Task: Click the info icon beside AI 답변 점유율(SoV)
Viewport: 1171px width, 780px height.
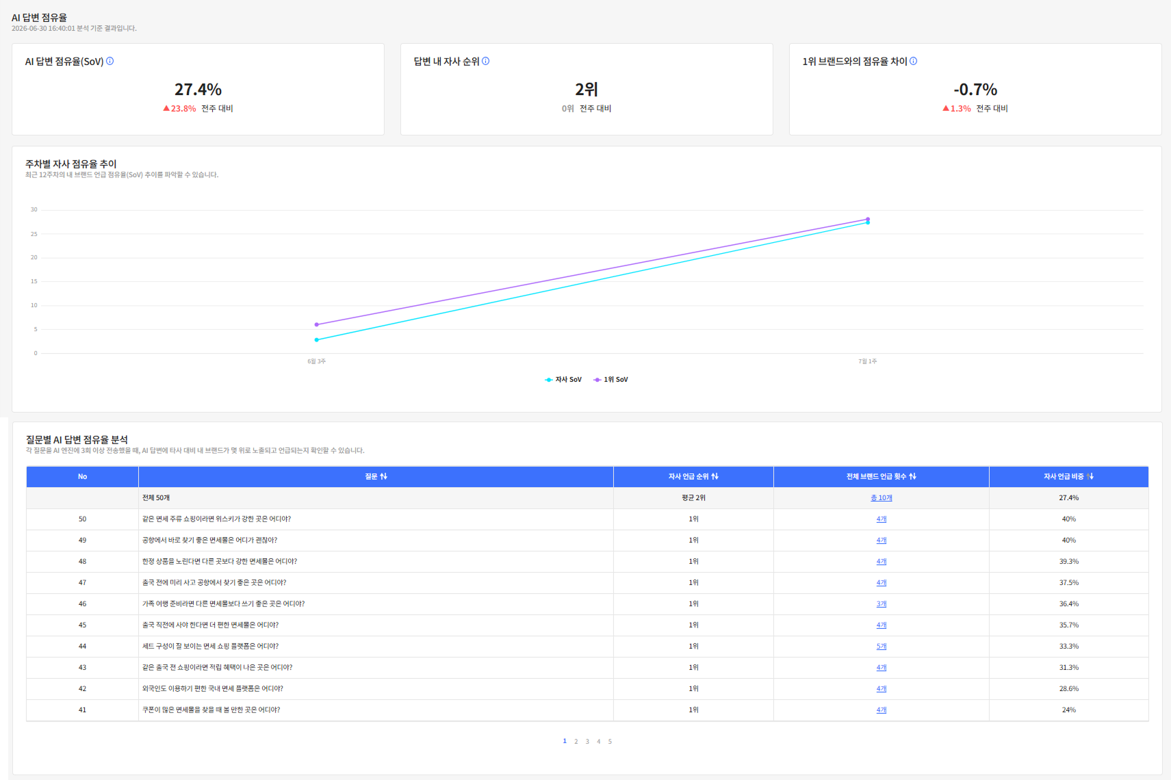Action: click(110, 61)
